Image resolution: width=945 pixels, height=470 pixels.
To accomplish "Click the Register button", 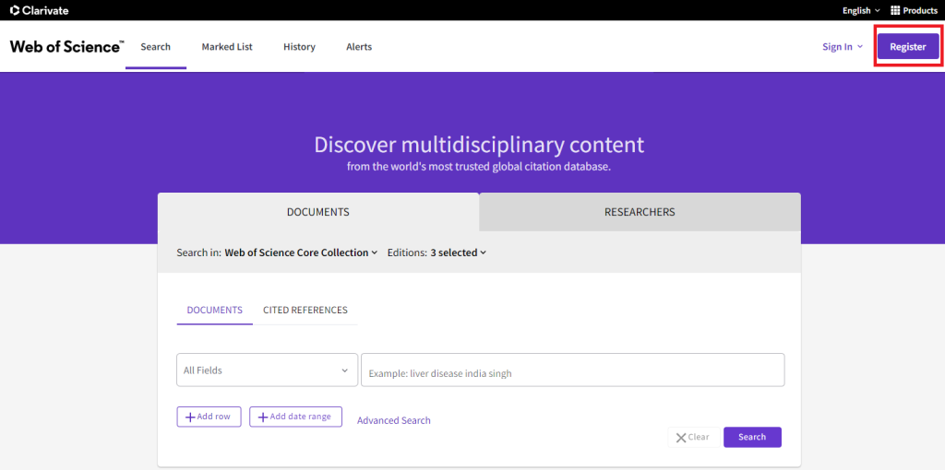I will pyautogui.click(x=908, y=46).
